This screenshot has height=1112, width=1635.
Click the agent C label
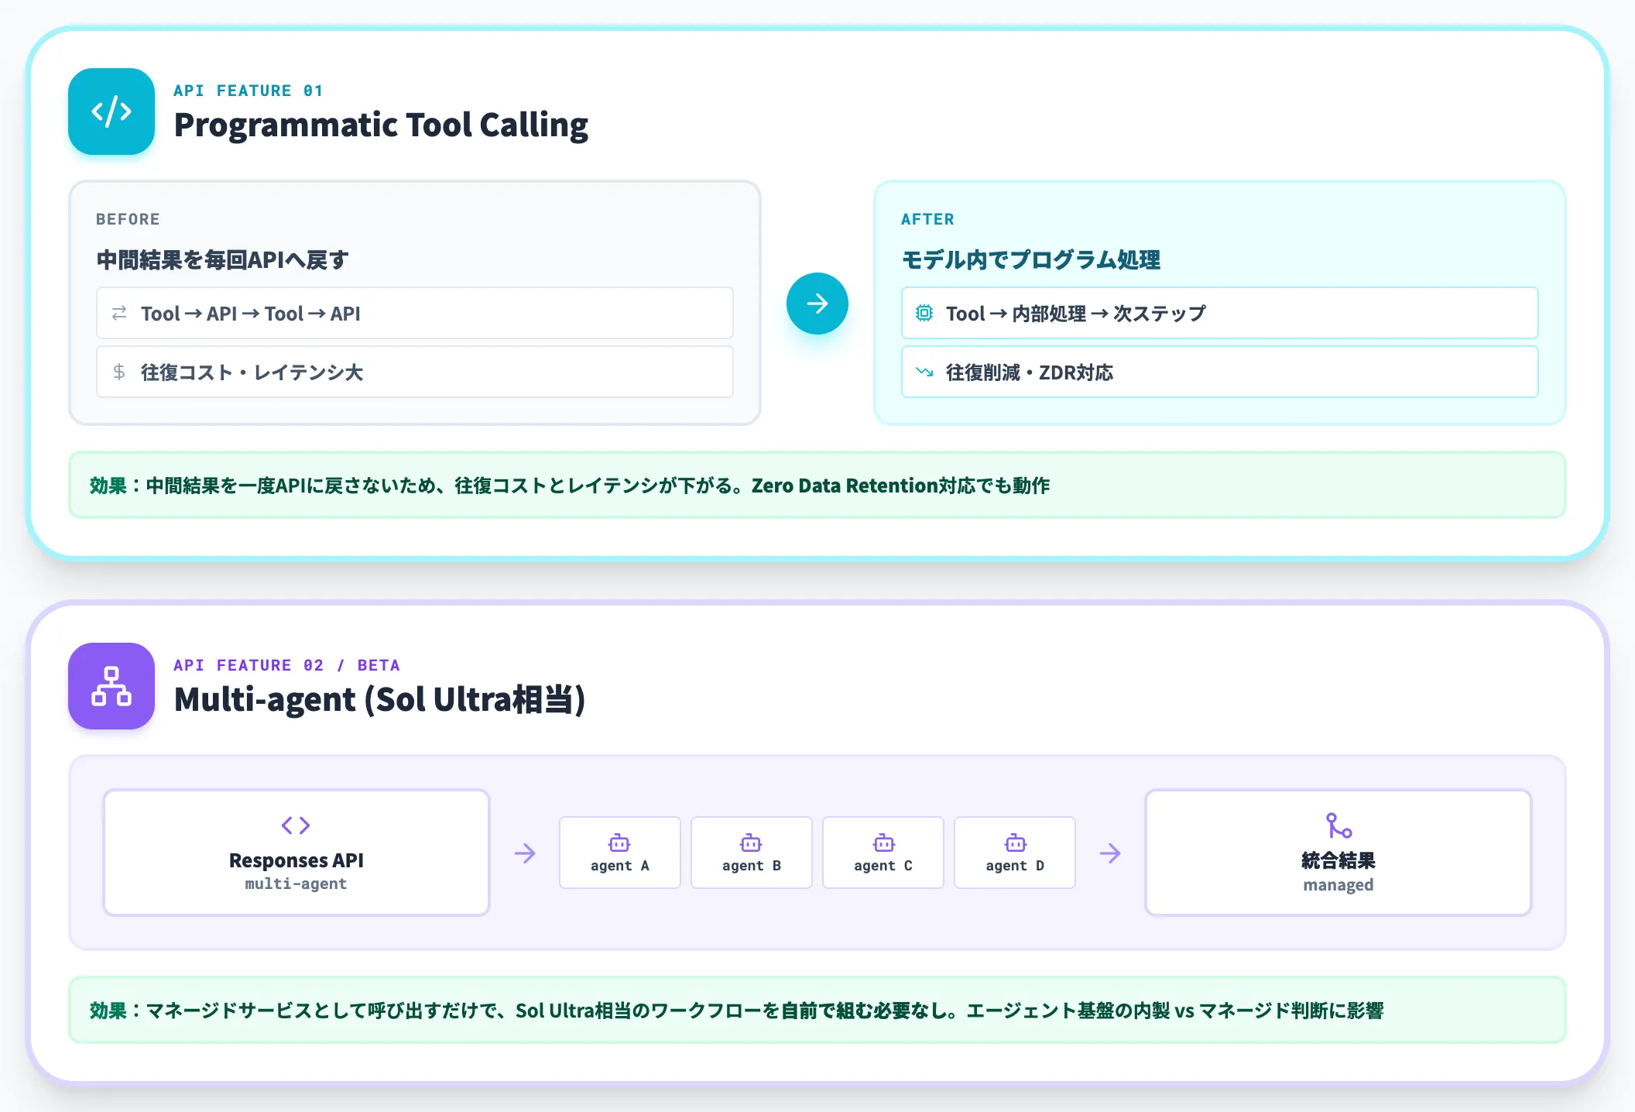pos(883,866)
